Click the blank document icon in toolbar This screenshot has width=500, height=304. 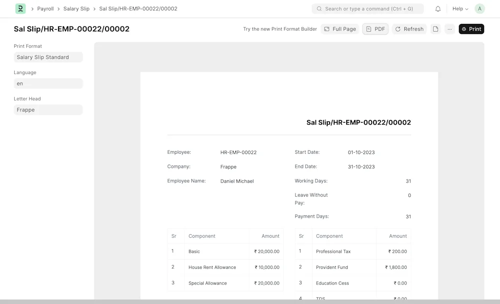pos(435,29)
